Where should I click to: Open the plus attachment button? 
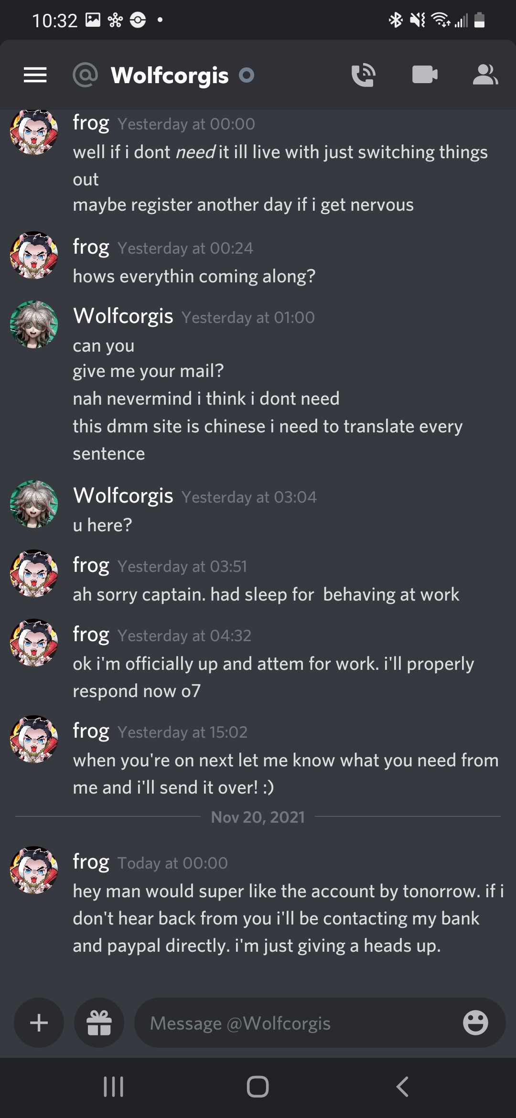pos(39,1023)
